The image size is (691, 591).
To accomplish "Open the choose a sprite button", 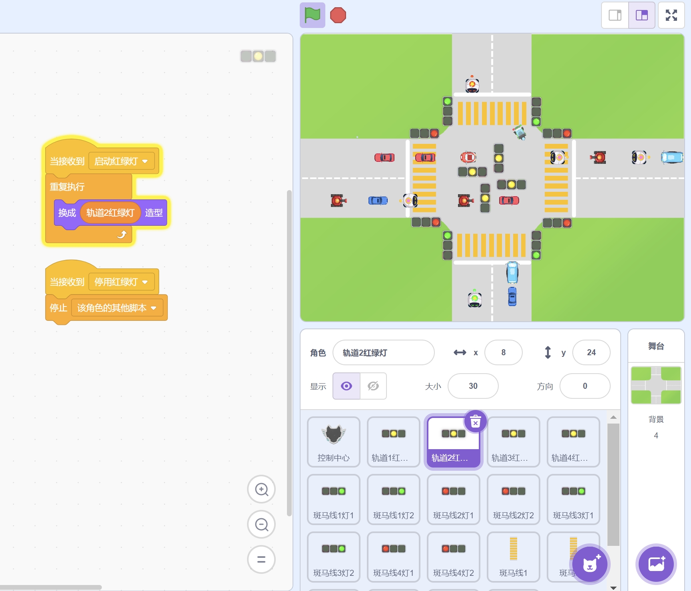I will click(x=590, y=564).
